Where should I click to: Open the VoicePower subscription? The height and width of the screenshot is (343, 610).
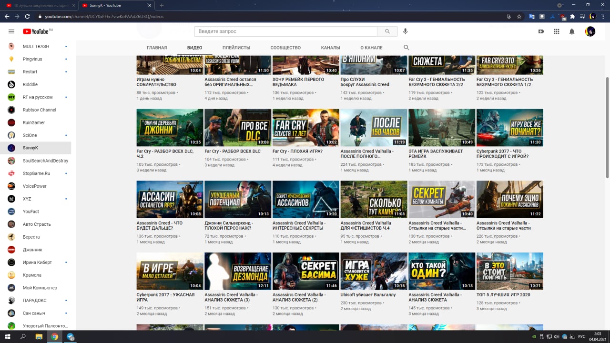[x=35, y=186]
